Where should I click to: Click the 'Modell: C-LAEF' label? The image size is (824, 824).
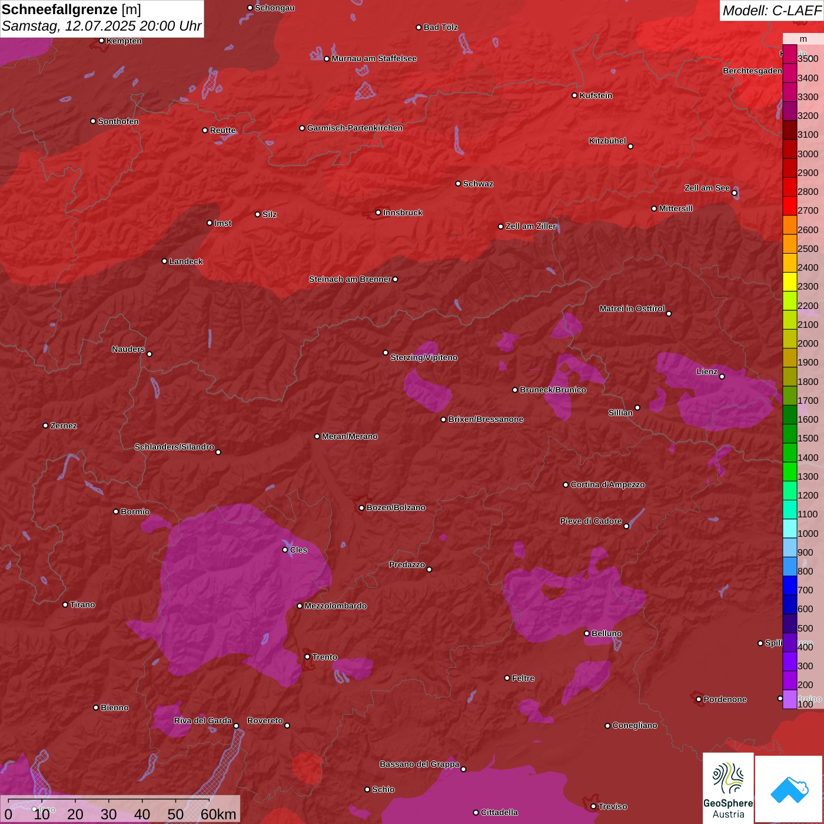771,11
